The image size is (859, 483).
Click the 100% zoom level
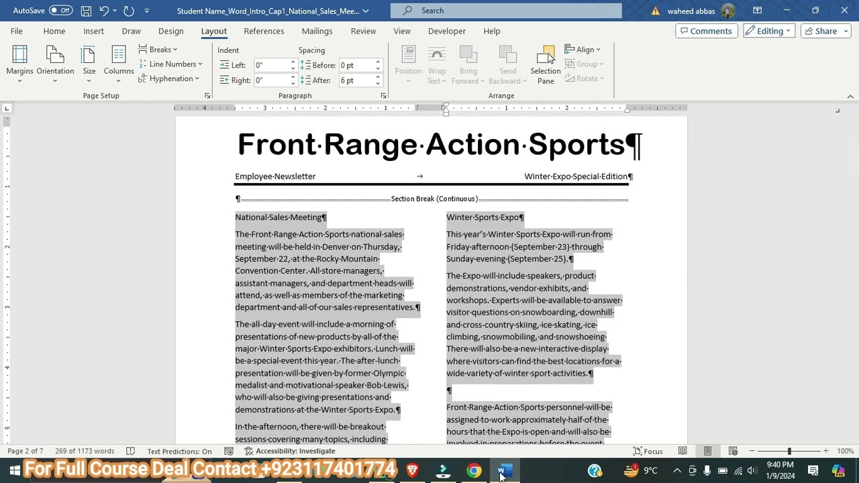[845, 451]
